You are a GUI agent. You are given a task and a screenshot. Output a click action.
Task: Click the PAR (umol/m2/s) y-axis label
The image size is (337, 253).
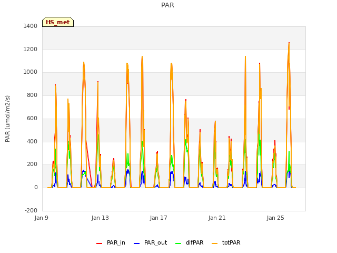7,119
